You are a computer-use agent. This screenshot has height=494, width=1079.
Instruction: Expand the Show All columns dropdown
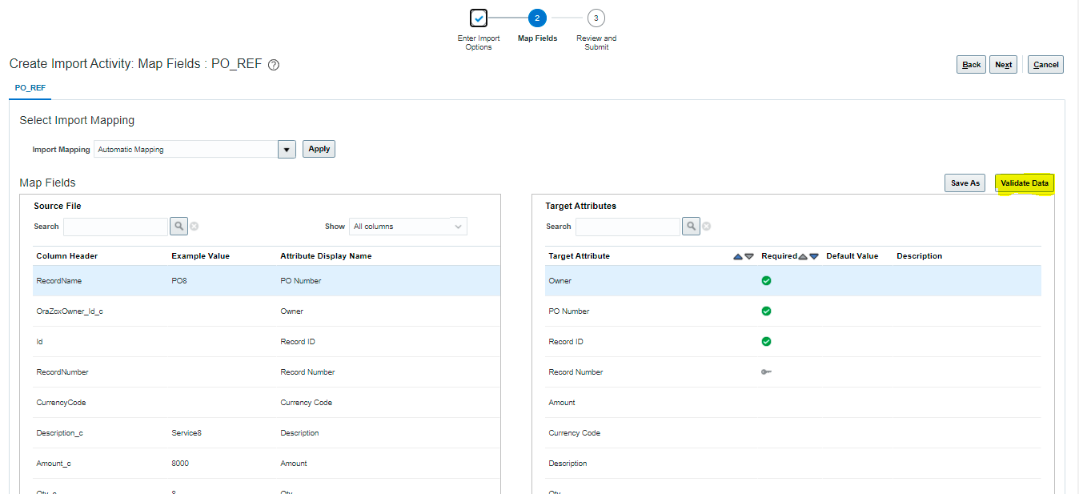[x=459, y=227]
